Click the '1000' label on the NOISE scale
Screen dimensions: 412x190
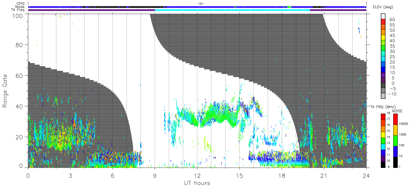(403, 134)
